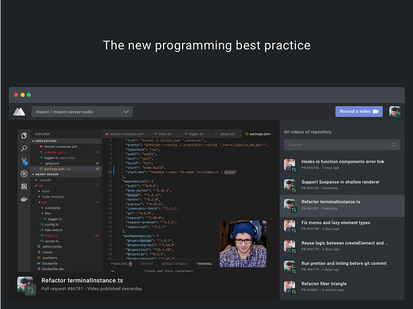Switch to docker-compose.yml editor tab
Viewport: 413px width, 309px height.
(126, 134)
